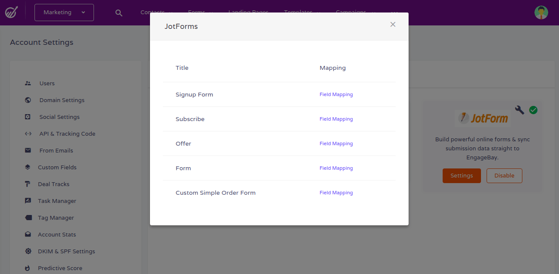Image resolution: width=559 pixels, height=274 pixels.
Task: Open Field Mapping for Signup Form
Action: (336, 94)
